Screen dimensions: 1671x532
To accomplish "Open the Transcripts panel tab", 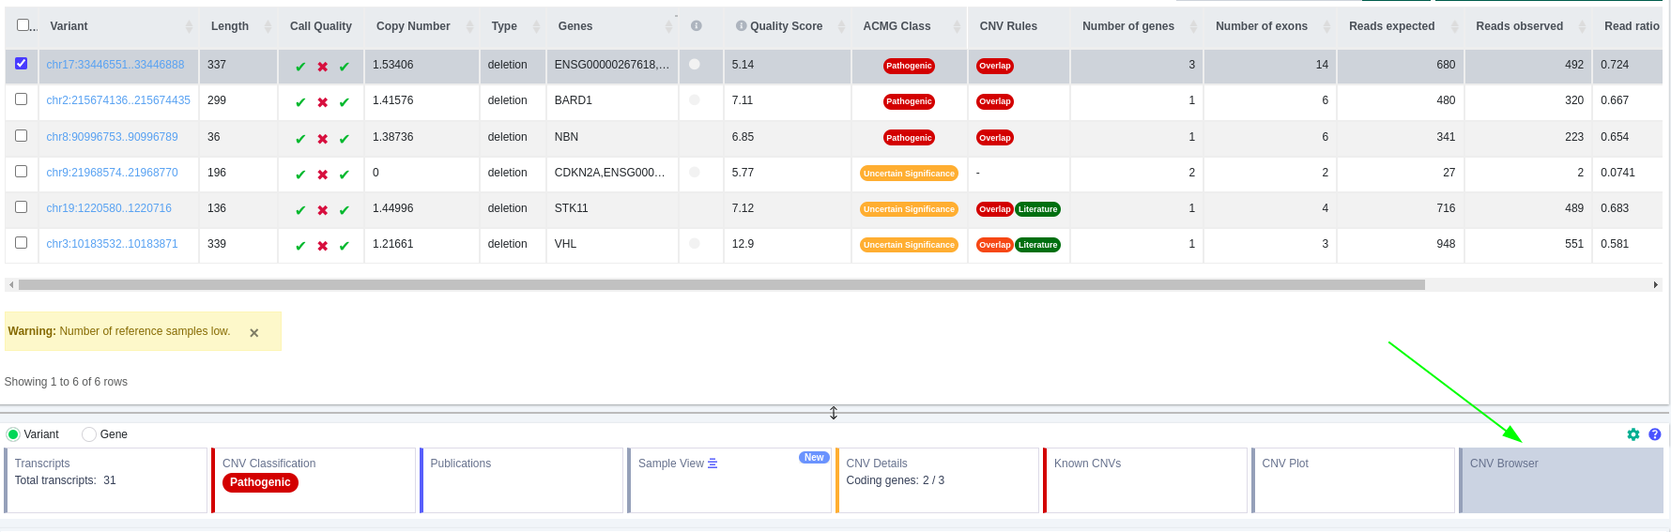I will click(106, 480).
